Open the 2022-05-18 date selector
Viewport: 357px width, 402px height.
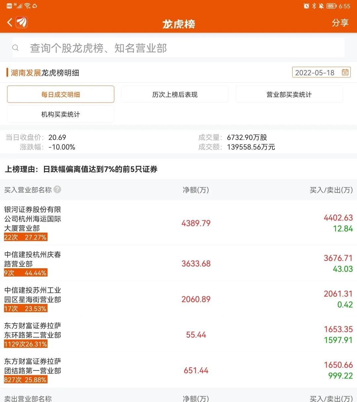click(321, 72)
